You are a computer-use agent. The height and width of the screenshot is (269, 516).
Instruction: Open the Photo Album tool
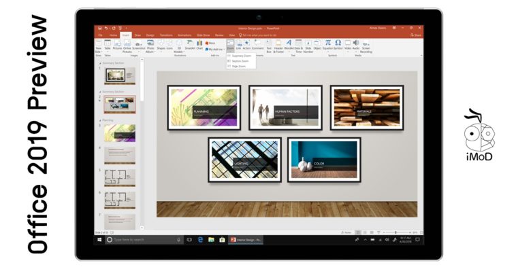[x=150, y=47]
